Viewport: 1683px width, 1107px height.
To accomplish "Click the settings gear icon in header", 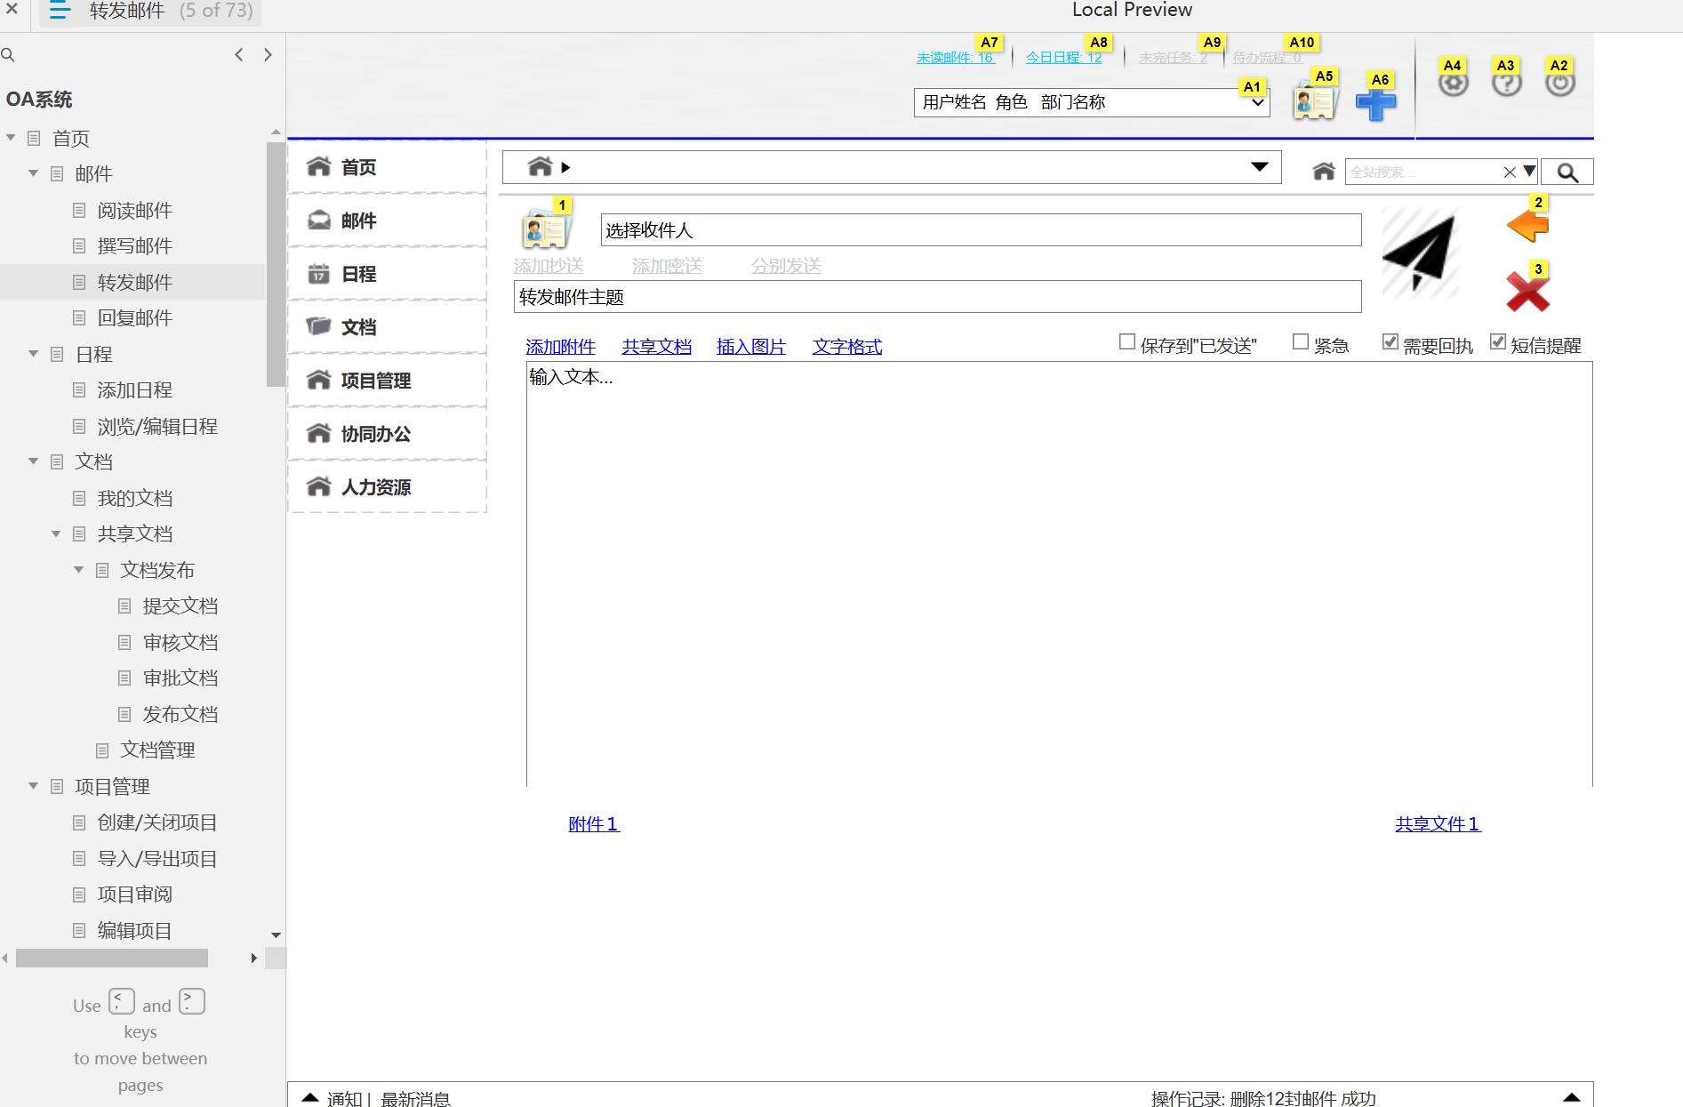I will (x=1453, y=84).
